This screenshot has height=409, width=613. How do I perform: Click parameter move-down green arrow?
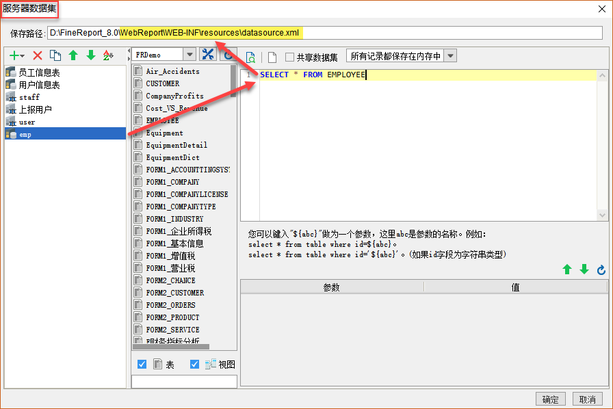coord(584,269)
